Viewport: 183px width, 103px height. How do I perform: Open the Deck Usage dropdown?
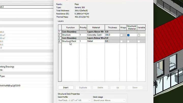(x=109, y=100)
